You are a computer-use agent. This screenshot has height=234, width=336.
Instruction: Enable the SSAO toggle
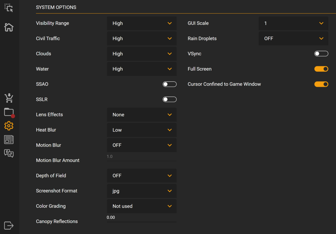click(169, 84)
